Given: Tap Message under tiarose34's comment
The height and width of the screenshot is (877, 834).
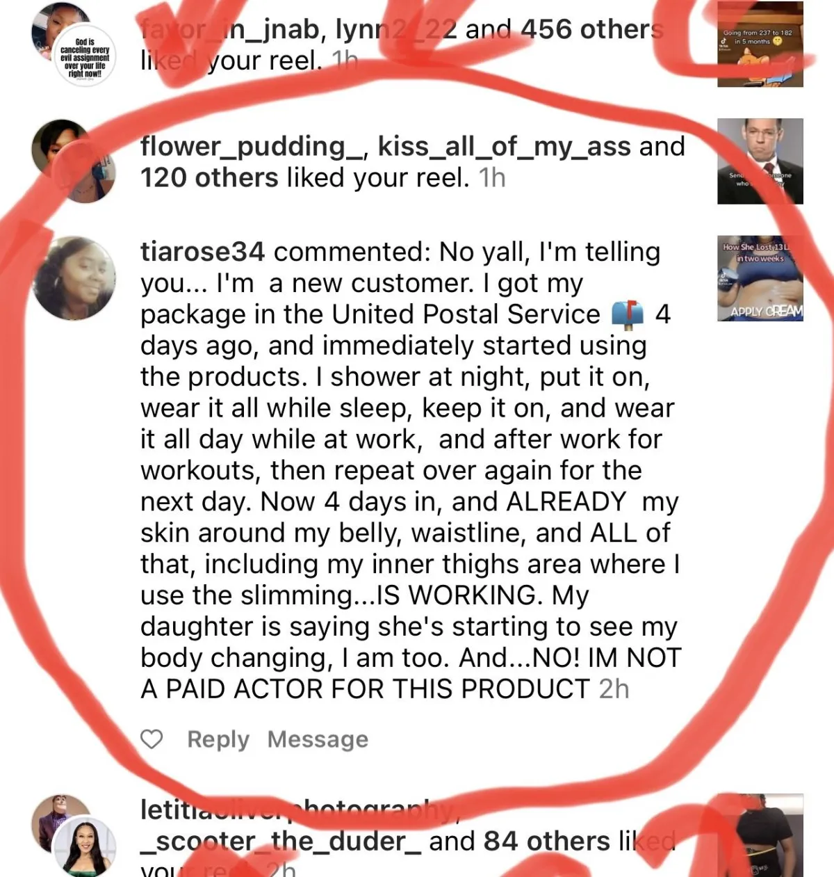Looking at the screenshot, I should click(318, 739).
